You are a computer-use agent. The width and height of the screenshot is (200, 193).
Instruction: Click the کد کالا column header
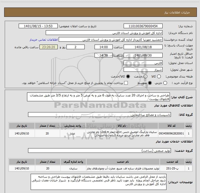click(171, 126)
